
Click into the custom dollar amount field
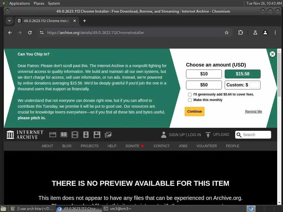[x=254, y=85]
